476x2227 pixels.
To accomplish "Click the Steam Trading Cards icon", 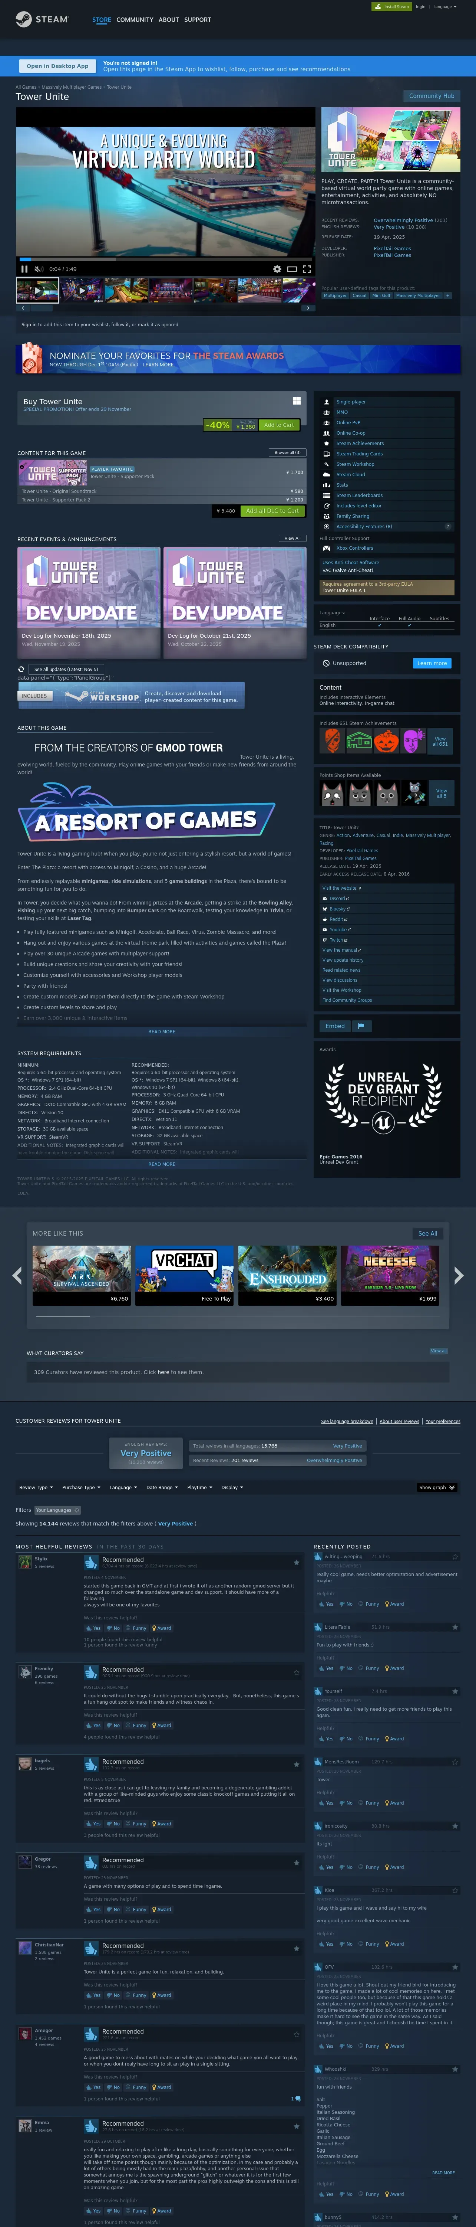I will 327,454.
